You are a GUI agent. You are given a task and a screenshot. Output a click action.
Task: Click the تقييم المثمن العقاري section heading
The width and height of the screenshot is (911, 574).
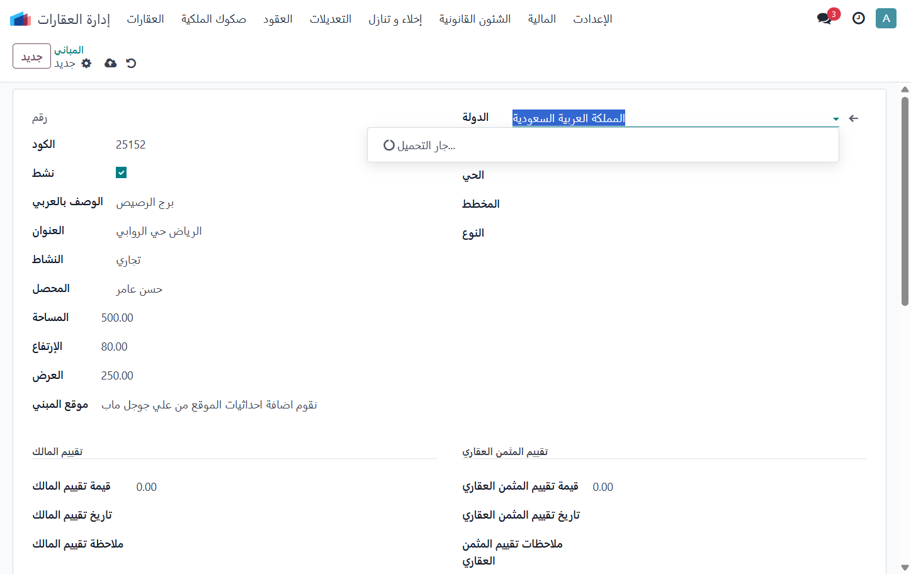505,452
